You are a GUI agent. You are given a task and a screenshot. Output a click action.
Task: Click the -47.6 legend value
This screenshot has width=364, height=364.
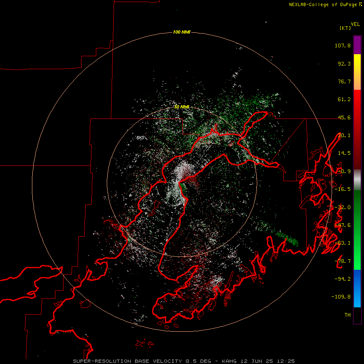point(343,225)
